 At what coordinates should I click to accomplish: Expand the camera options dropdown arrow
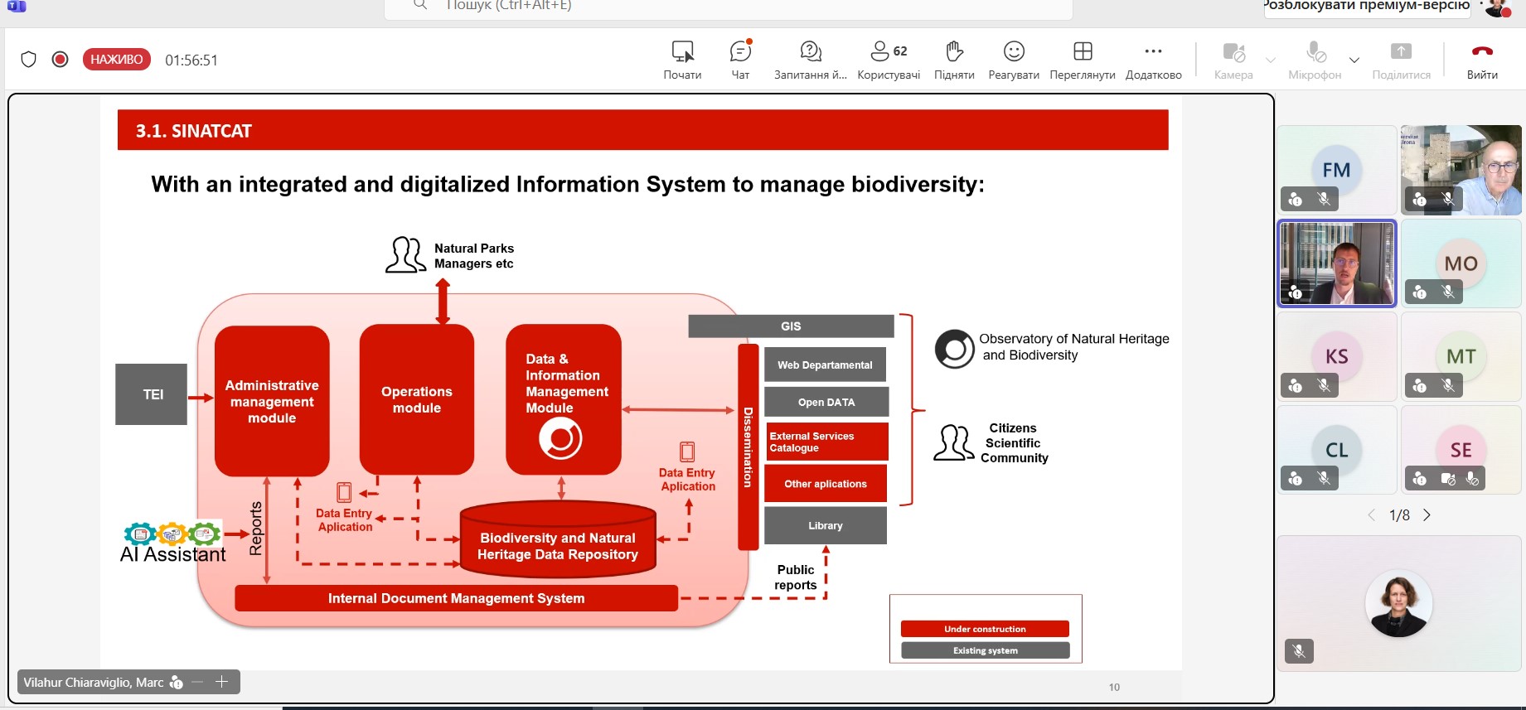tap(1270, 60)
